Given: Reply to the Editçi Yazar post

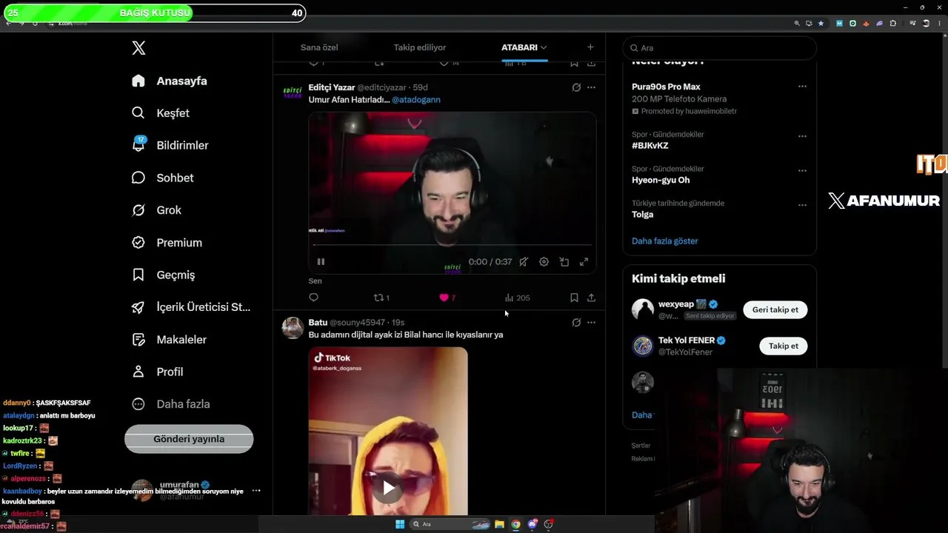Looking at the screenshot, I should pyautogui.click(x=313, y=298).
